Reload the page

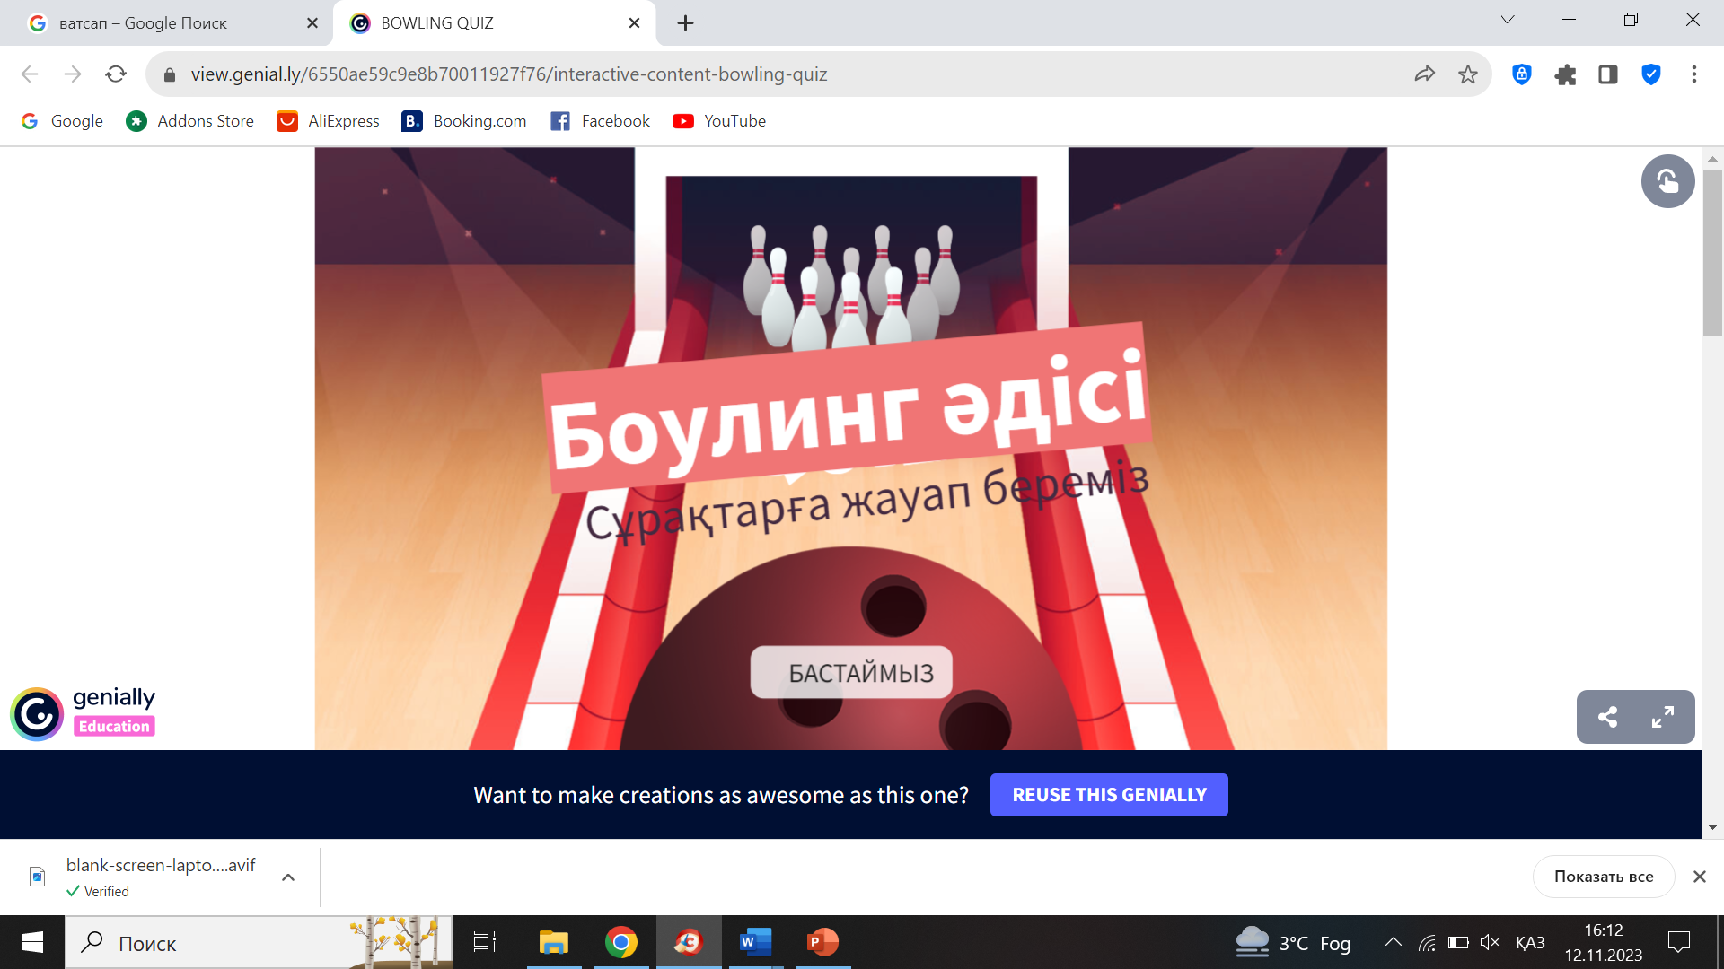pyautogui.click(x=116, y=74)
